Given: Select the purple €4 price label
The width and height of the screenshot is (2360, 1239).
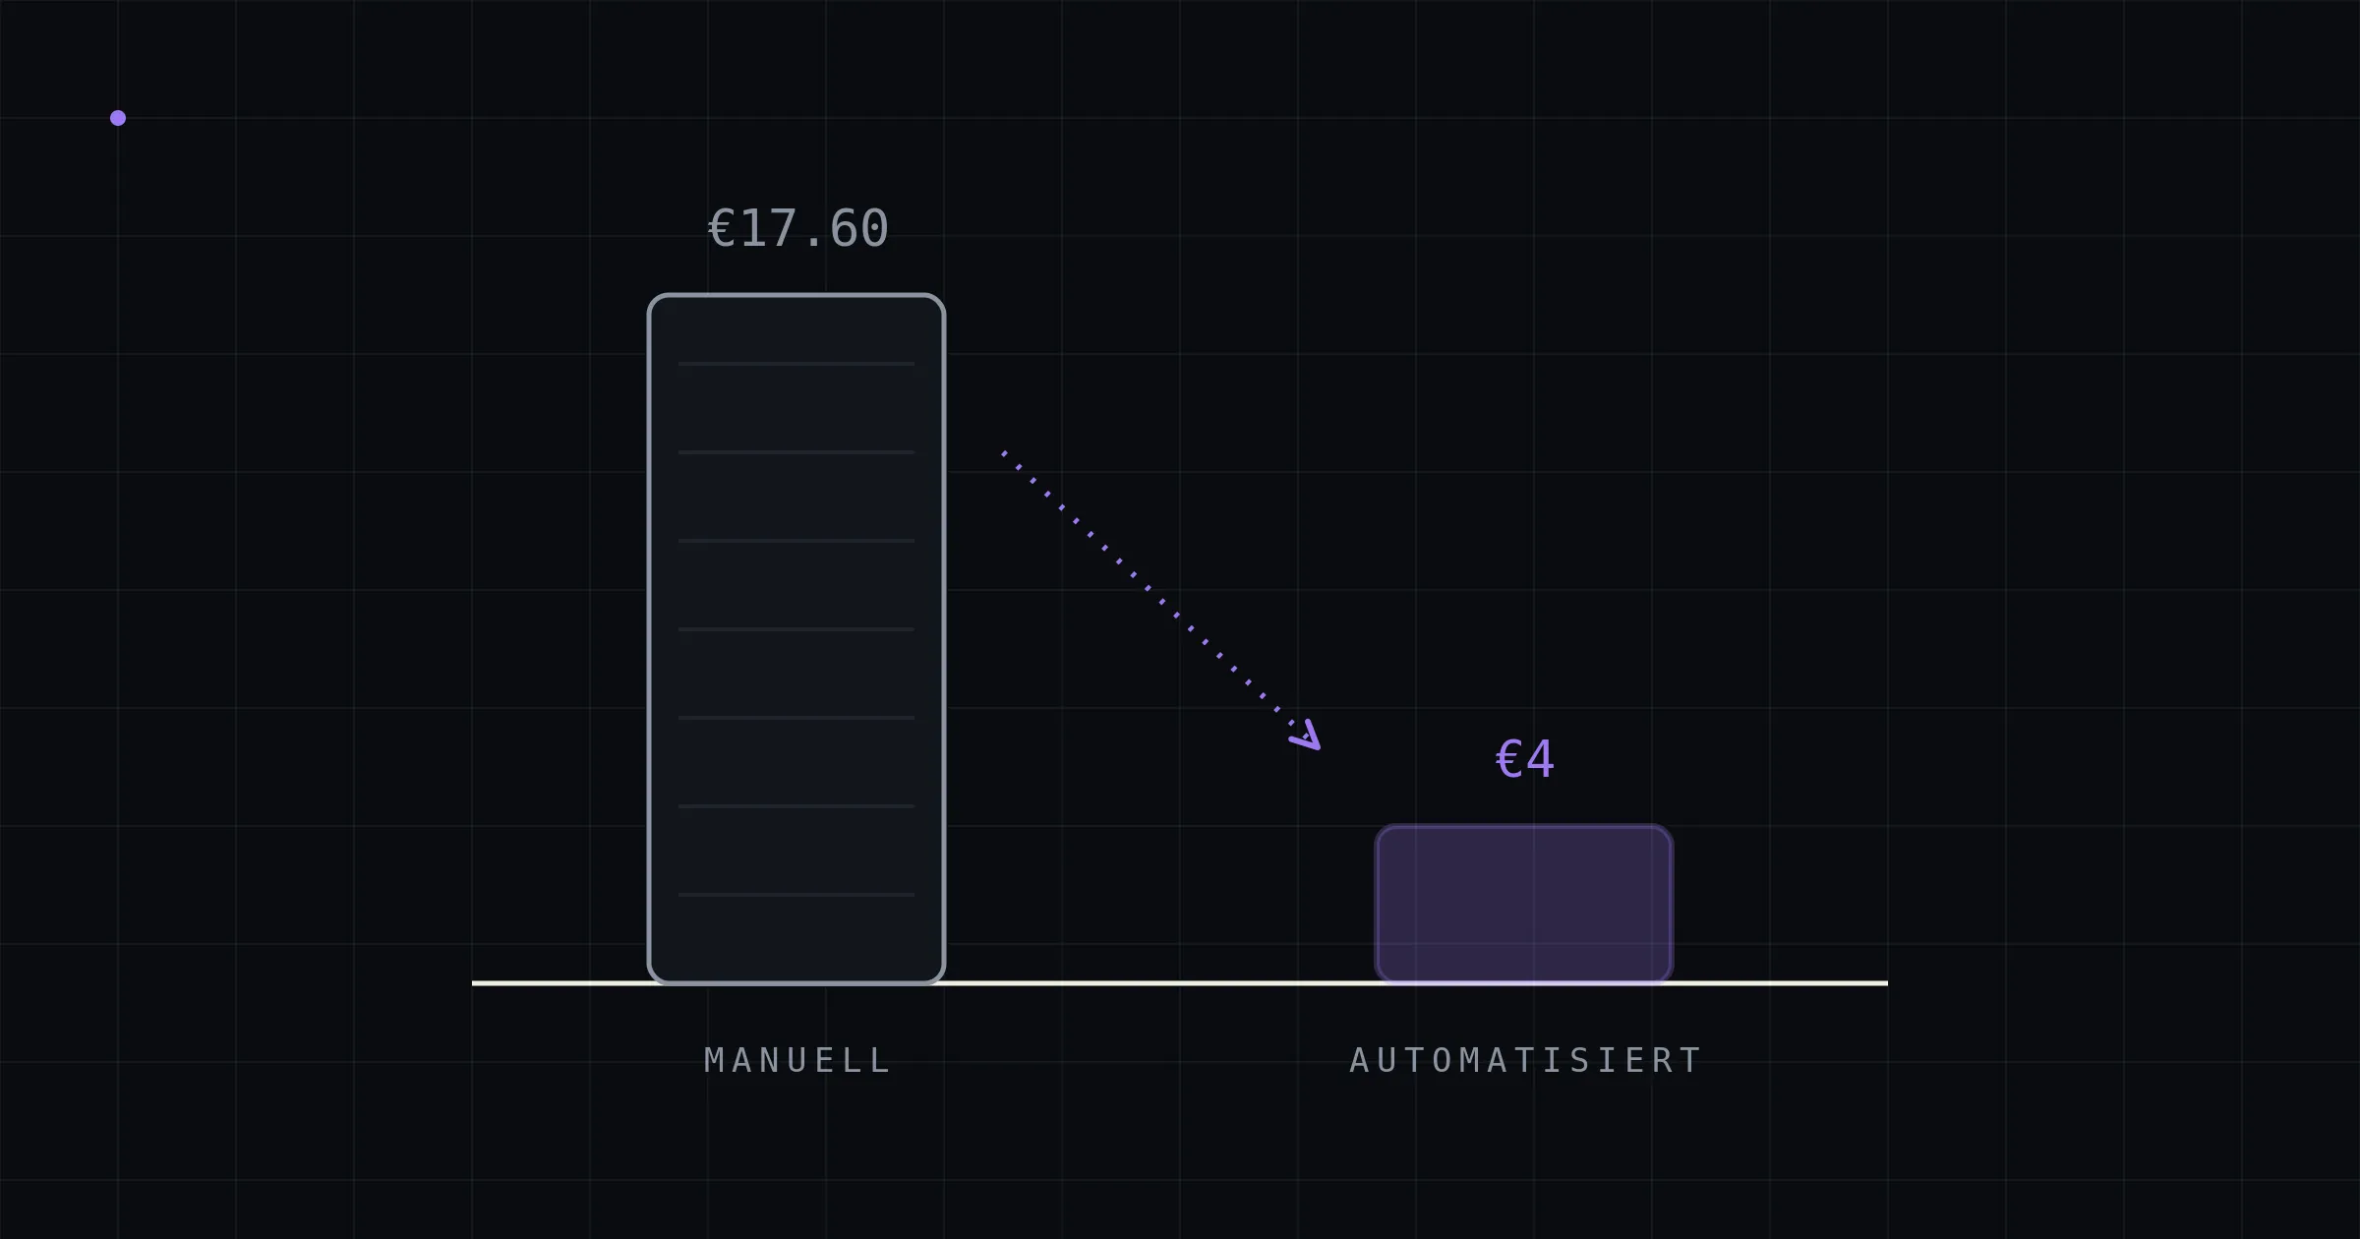Looking at the screenshot, I should pyautogui.click(x=1524, y=759).
